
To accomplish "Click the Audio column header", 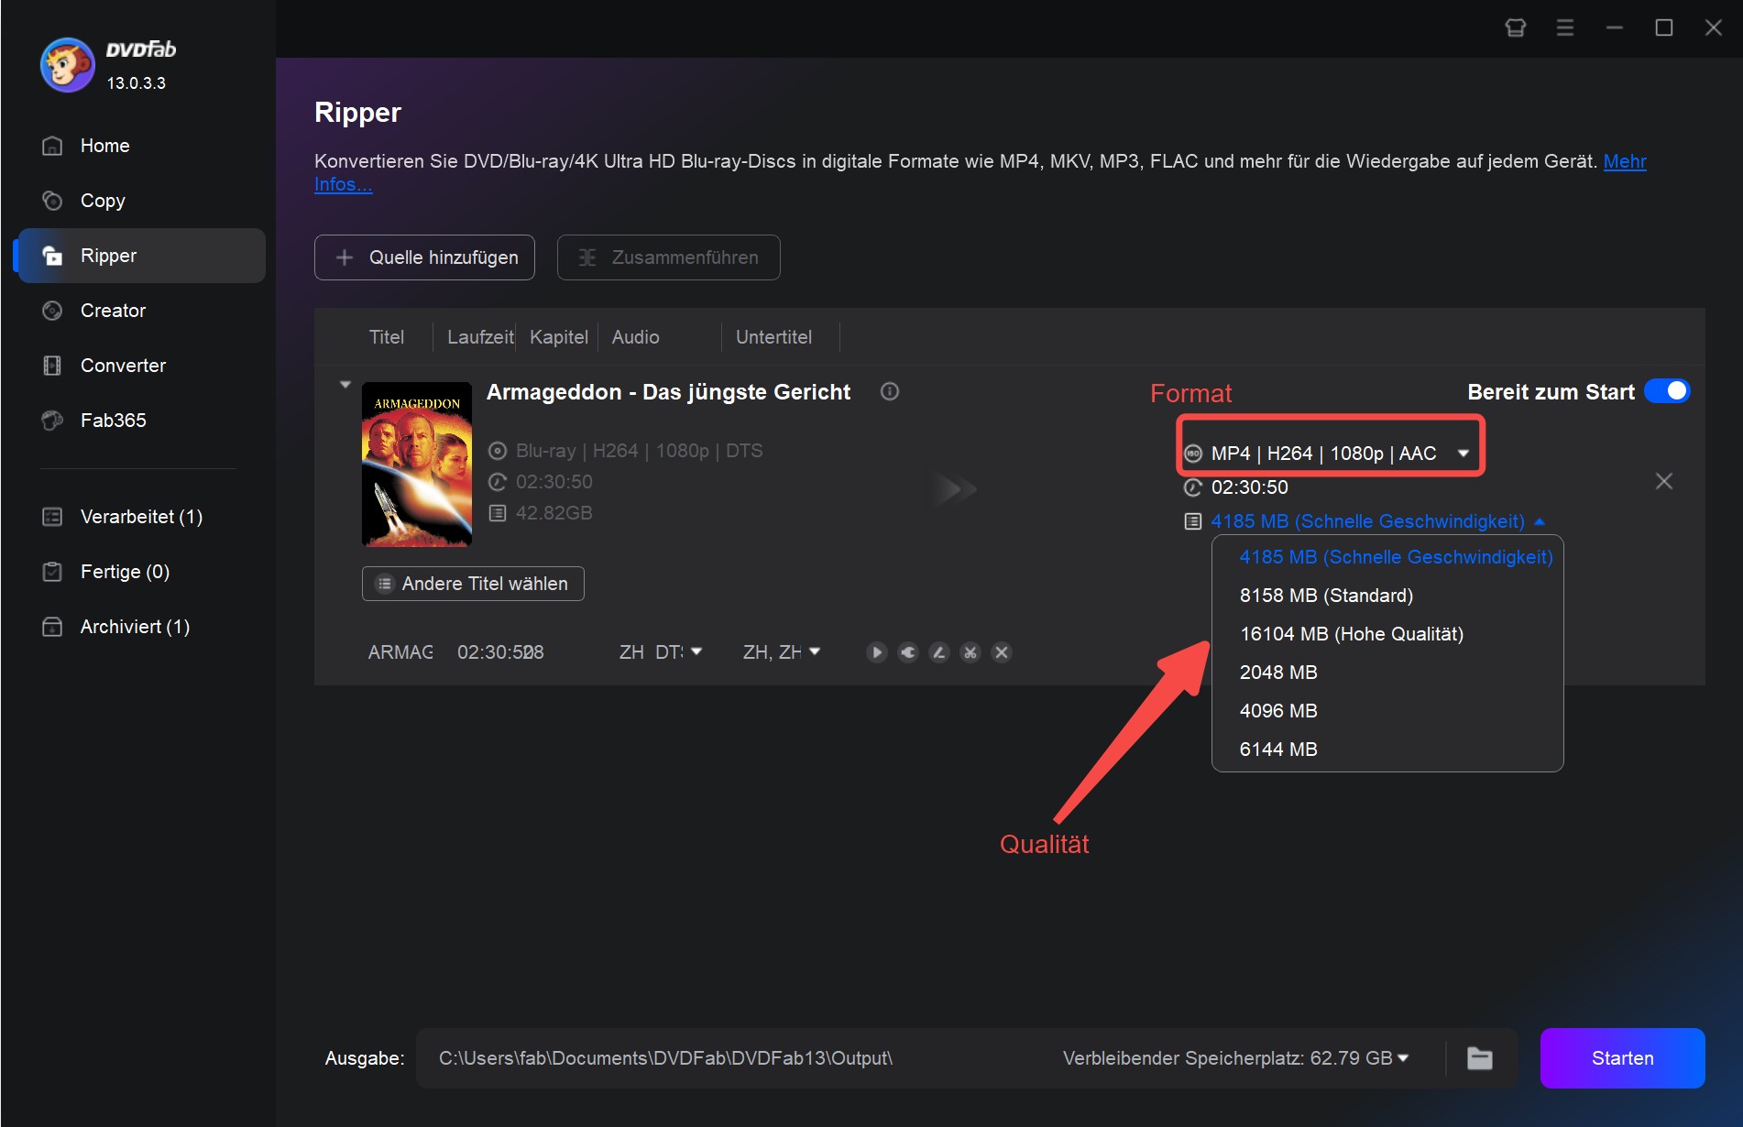I will 635,337.
